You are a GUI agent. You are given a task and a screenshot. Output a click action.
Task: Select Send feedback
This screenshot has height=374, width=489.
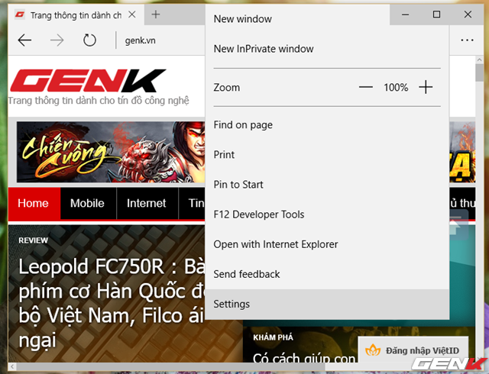[327, 274]
